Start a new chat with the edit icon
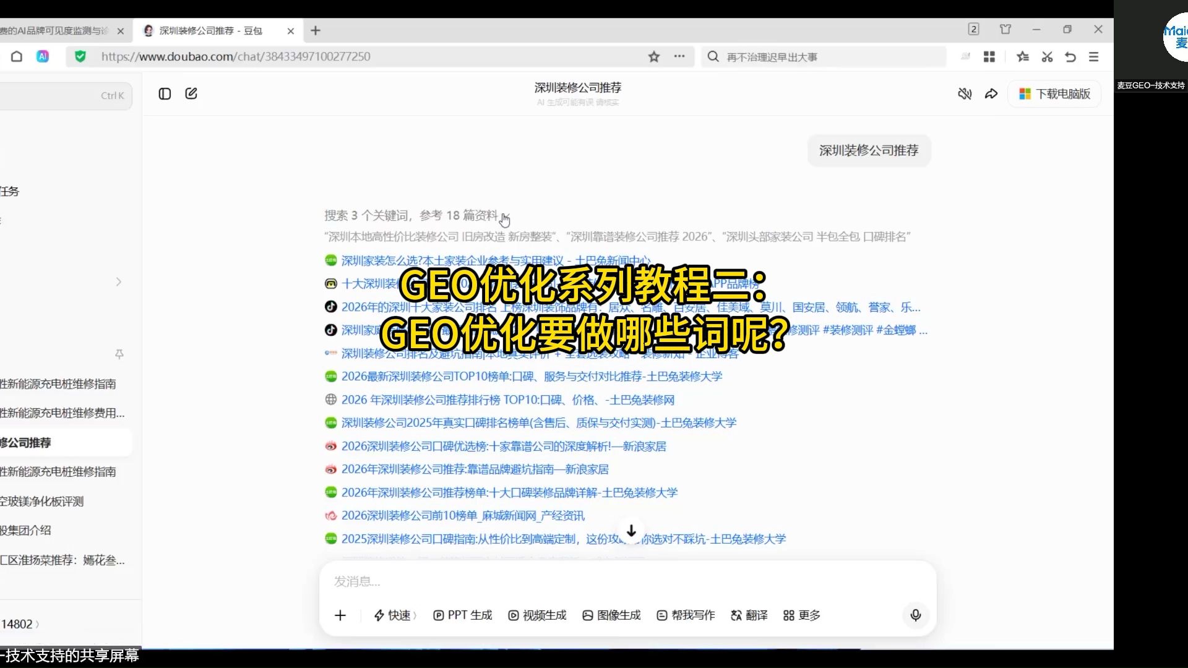Screen dimensions: 1188x668 191,93
